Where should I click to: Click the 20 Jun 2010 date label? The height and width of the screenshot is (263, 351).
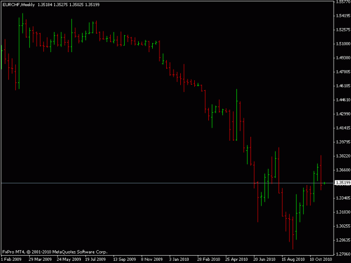(265, 260)
